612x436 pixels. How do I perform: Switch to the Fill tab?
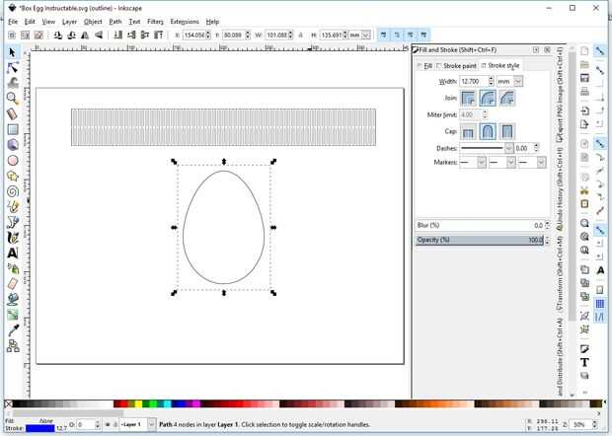424,66
